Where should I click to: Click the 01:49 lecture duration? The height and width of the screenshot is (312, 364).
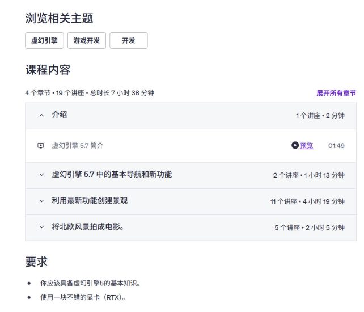[336, 146]
